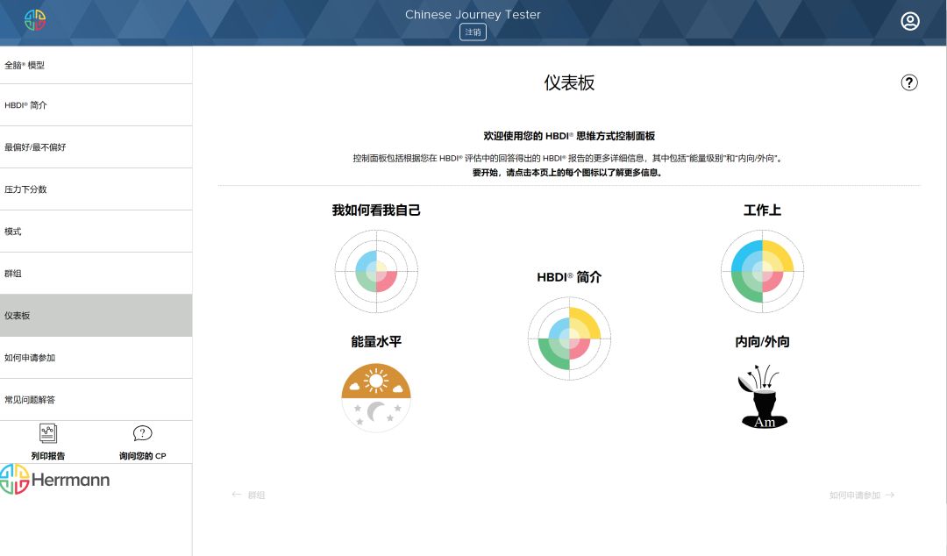Click the help question mark icon
This screenshot has width=947, height=556.
click(x=909, y=82)
